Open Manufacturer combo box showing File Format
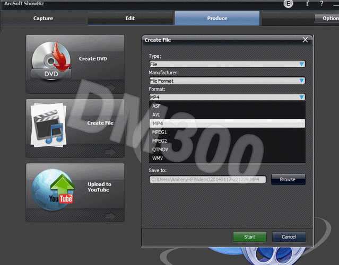339x265 pixels. 227,81
